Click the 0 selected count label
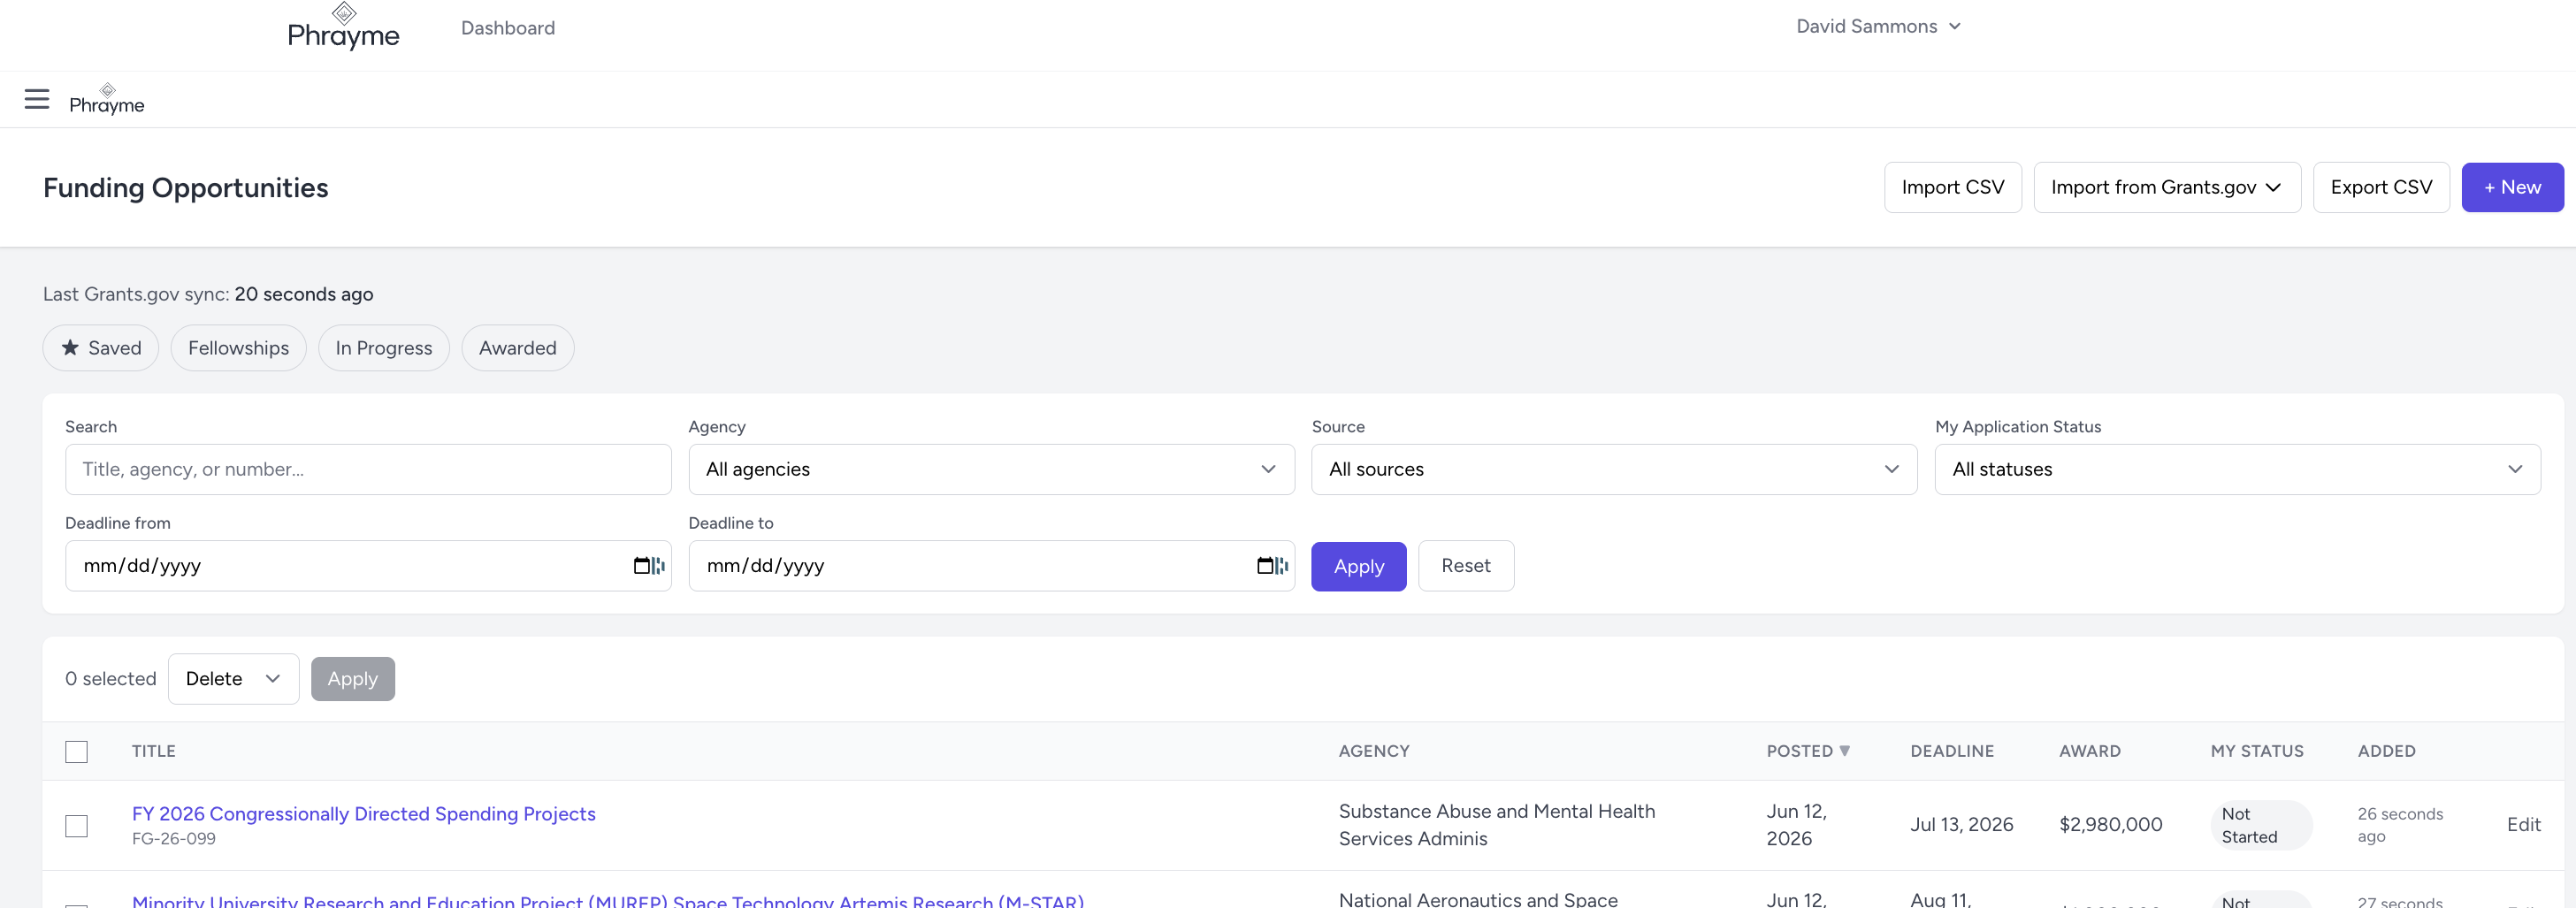 [x=111, y=679]
